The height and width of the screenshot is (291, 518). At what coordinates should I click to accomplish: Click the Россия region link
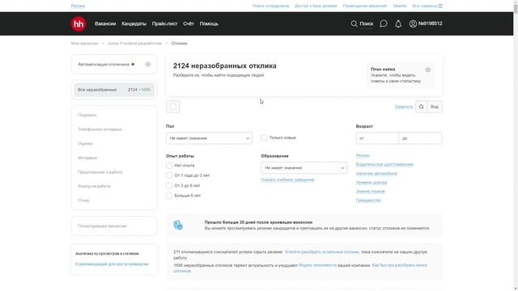pos(78,6)
